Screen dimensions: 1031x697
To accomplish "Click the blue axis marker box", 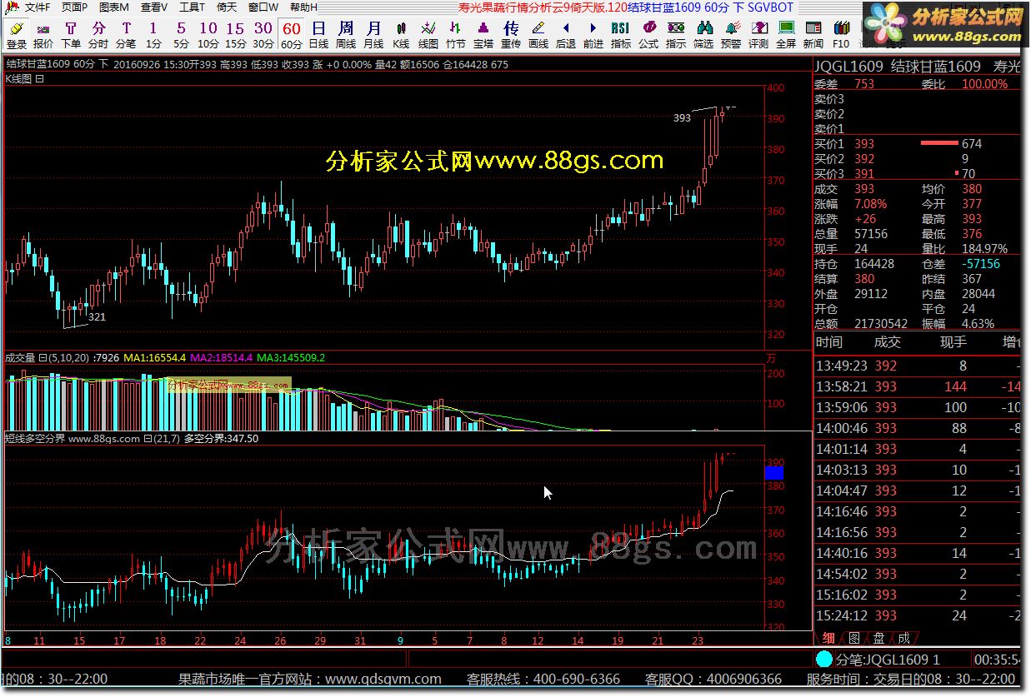I will [773, 473].
